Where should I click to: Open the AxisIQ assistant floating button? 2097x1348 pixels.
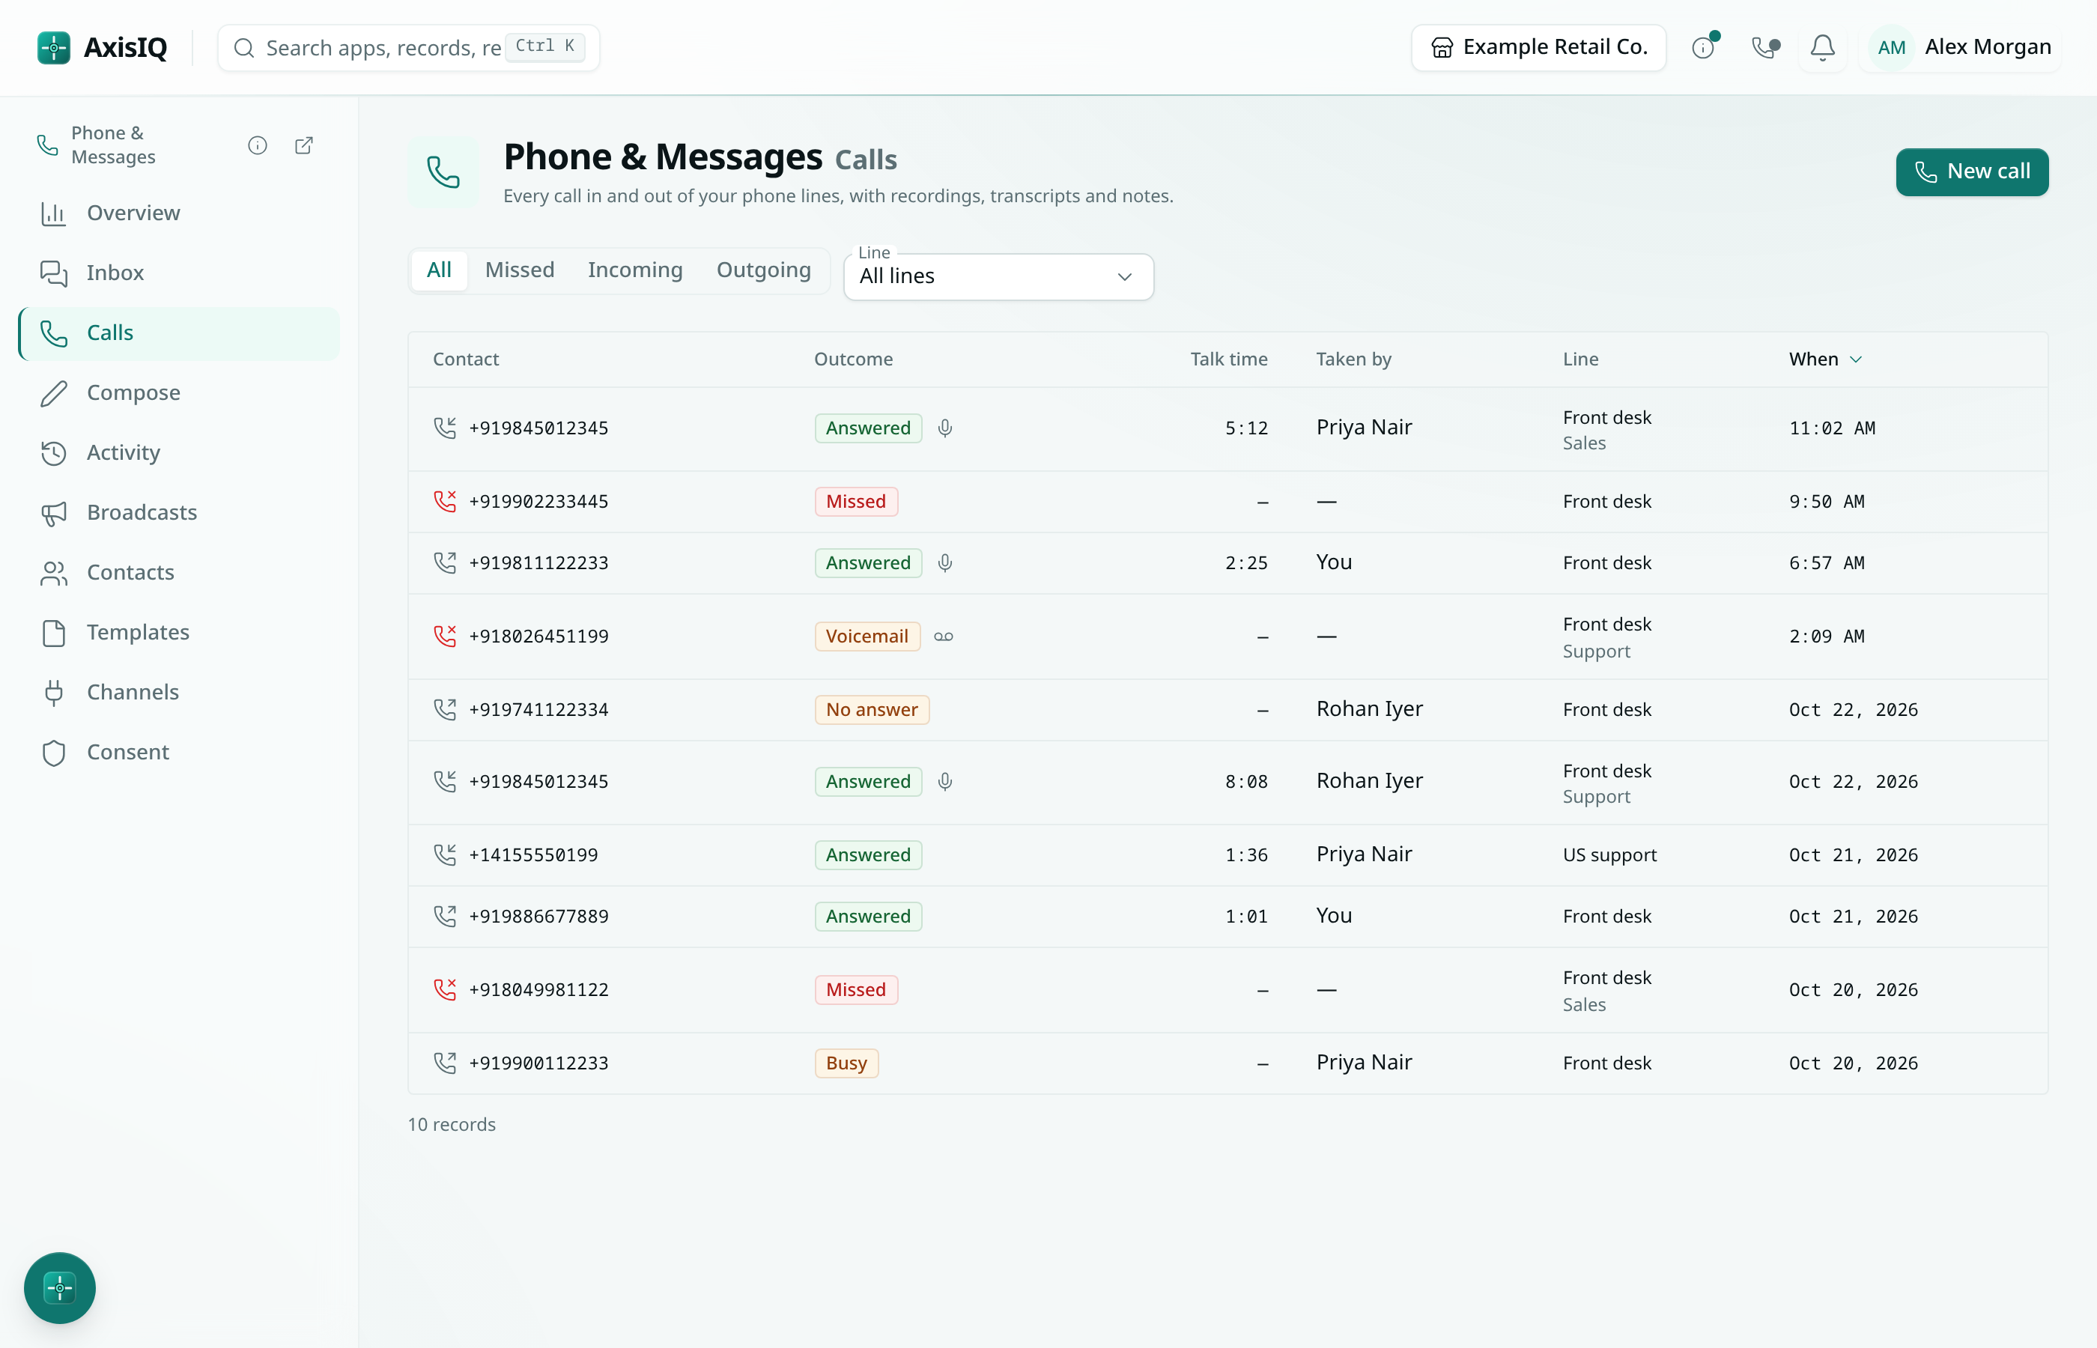(59, 1287)
